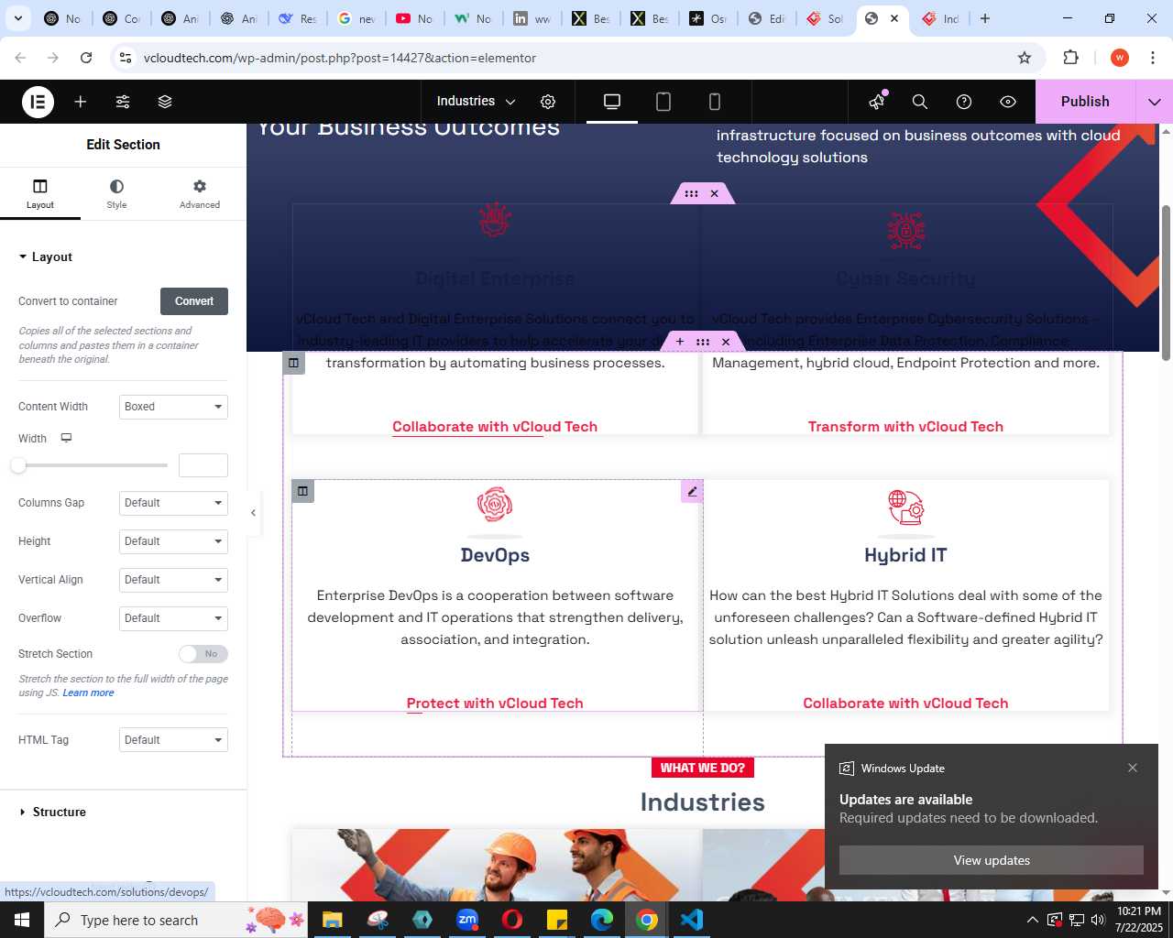
Task: Delete section using the lower handle X
Action: [x=726, y=342]
